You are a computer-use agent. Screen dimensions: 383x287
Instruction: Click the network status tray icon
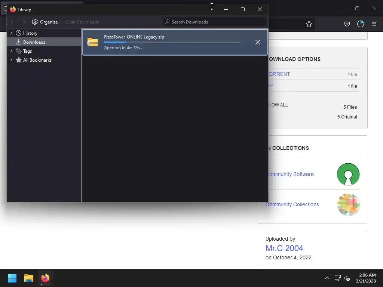coord(338,278)
